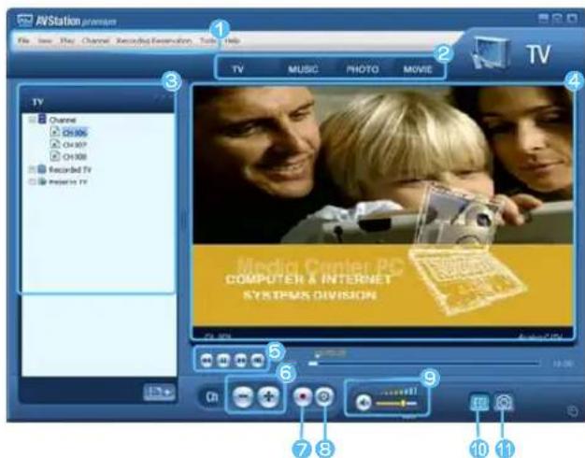Click the rewind playback button
This screenshot has height=458, width=585.
point(207,360)
